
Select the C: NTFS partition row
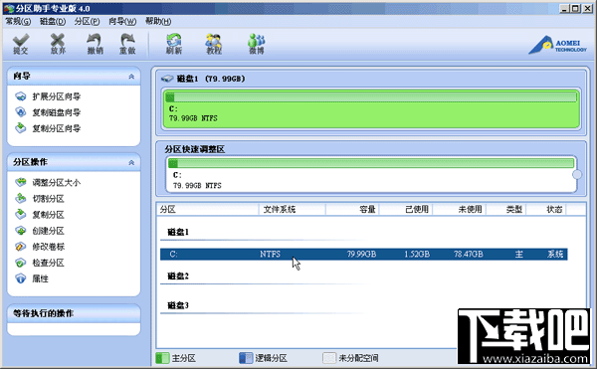click(363, 254)
